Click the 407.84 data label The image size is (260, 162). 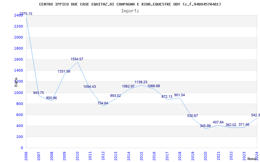(x=218, y=122)
